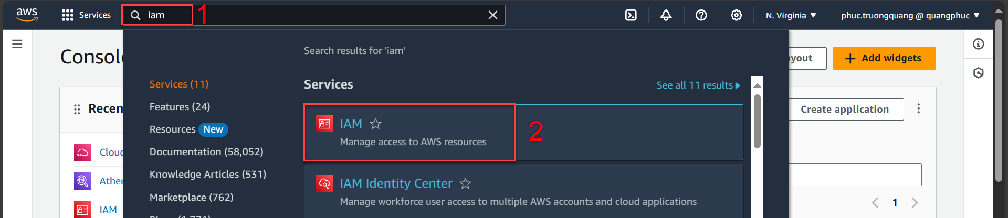Expand the N. Virginia region dropdown

tap(791, 15)
